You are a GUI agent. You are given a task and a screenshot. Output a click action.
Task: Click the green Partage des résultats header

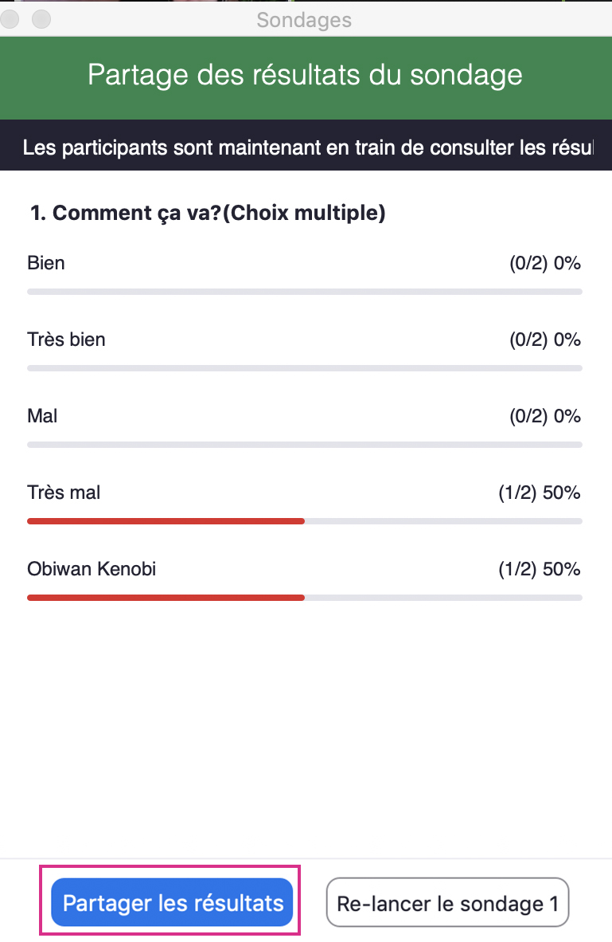[x=306, y=75]
